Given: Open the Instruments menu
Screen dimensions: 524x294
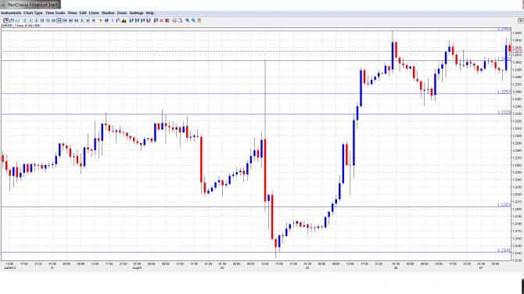Looking at the screenshot, I should click(11, 13).
